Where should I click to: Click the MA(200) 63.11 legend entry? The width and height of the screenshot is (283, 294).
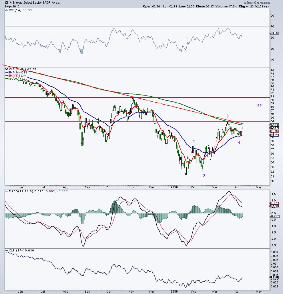point(16,79)
